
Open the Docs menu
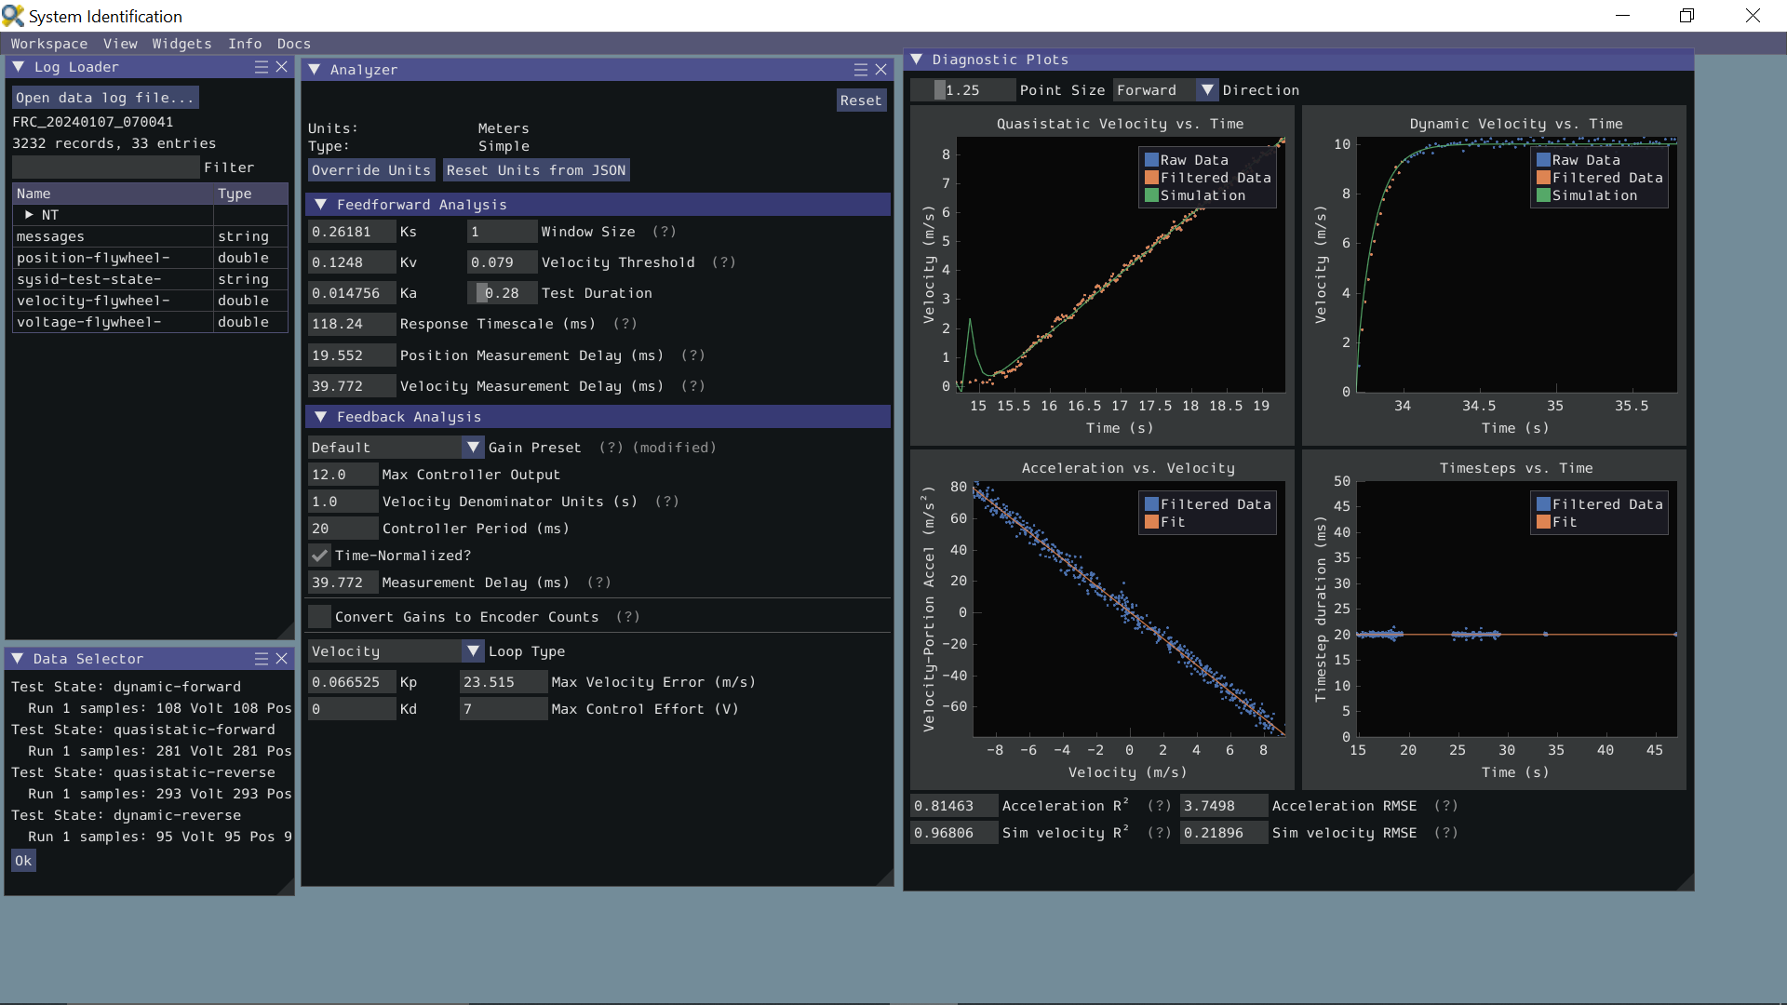click(293, 44)
